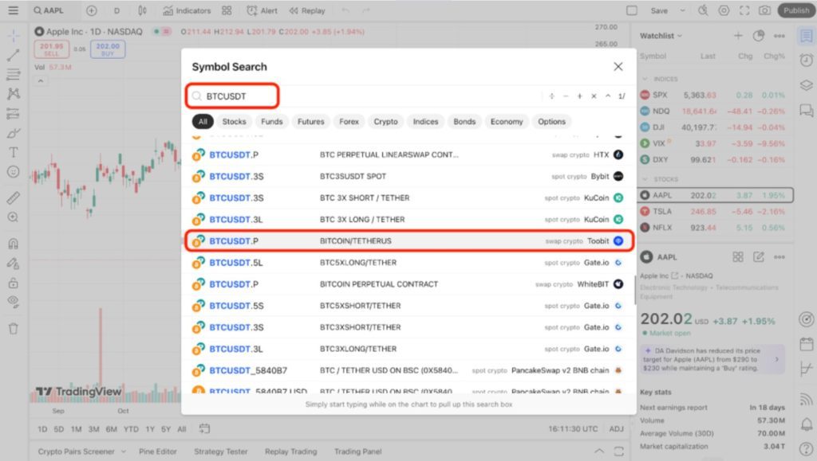Open the Save options dropdown arrow
Screen dimensions: 817x461
pyautogui.click(x=683, y=10)
